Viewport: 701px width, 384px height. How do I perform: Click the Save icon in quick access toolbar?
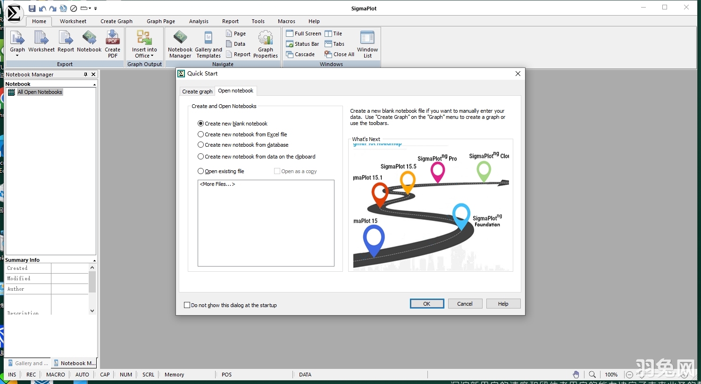click(32, 8)
